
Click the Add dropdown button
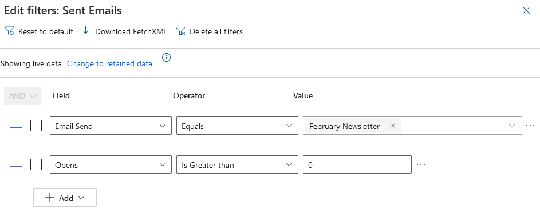(65, 198)
